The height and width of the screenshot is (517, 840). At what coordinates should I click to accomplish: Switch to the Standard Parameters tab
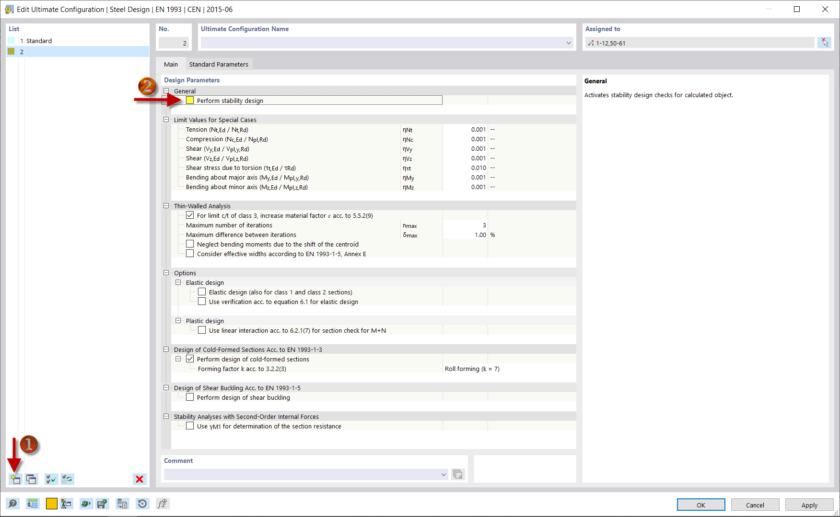[219, 64]
